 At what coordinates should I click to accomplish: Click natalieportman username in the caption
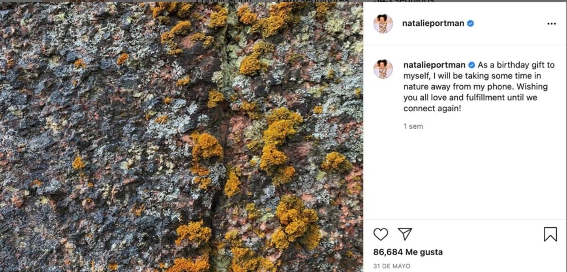434,65
